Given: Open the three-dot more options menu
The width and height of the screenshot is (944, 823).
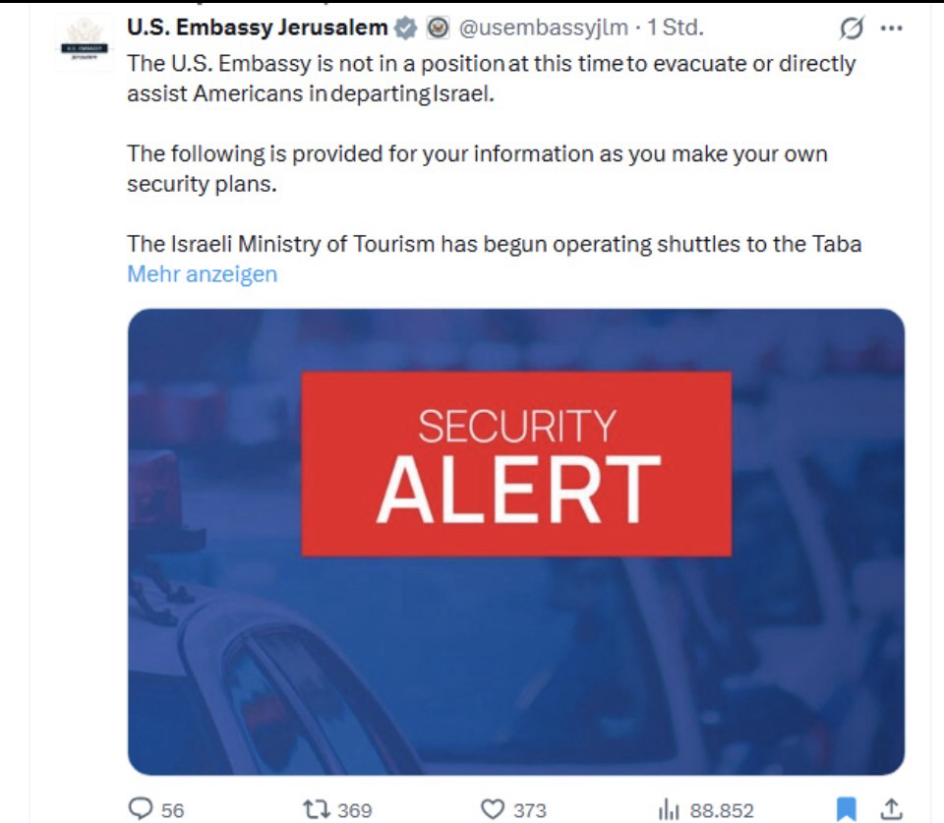Looking at the screenshot, I should tap(892, 29).
